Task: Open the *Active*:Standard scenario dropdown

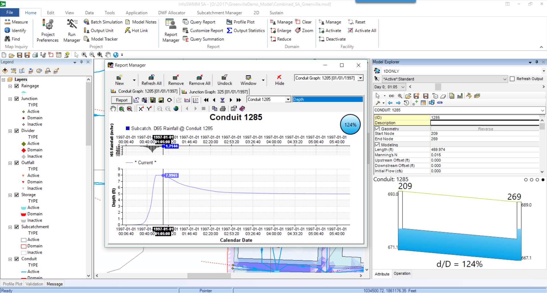Action: click(505, 79)
